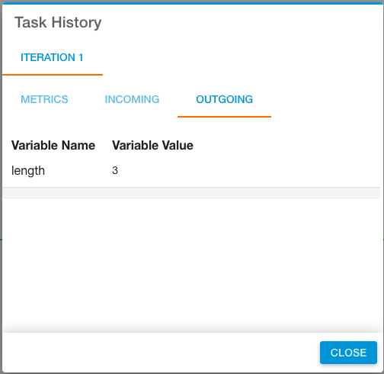Click the Variable Value column header
The width and height of the screenshot is (384, 374).
(152, 146)
